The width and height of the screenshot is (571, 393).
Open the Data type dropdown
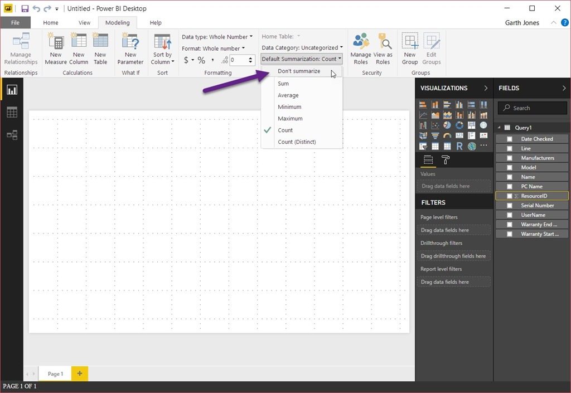click(x=217, y=37)
